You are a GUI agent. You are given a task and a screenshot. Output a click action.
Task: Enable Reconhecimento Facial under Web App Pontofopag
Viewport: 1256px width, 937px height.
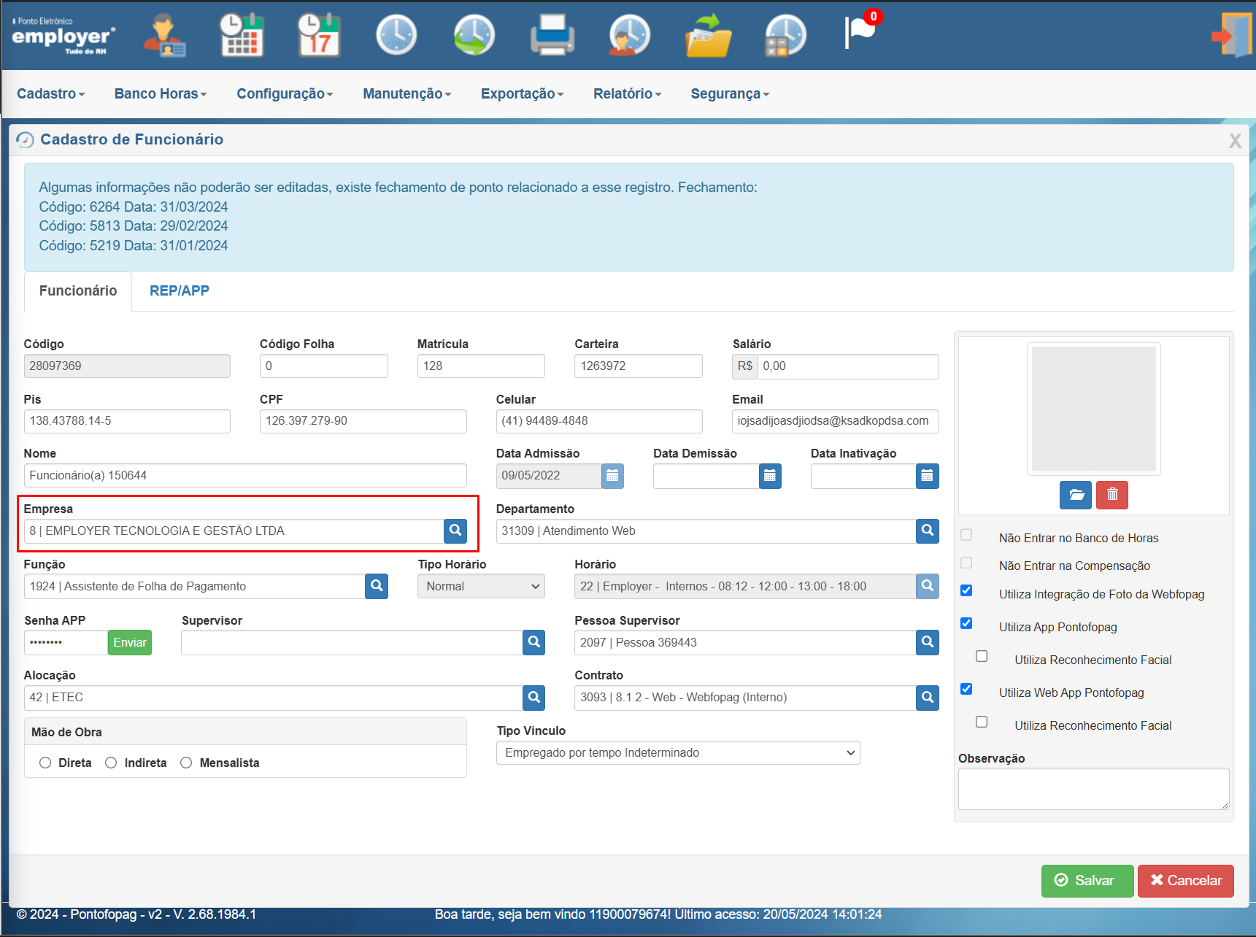coord(982,722)
